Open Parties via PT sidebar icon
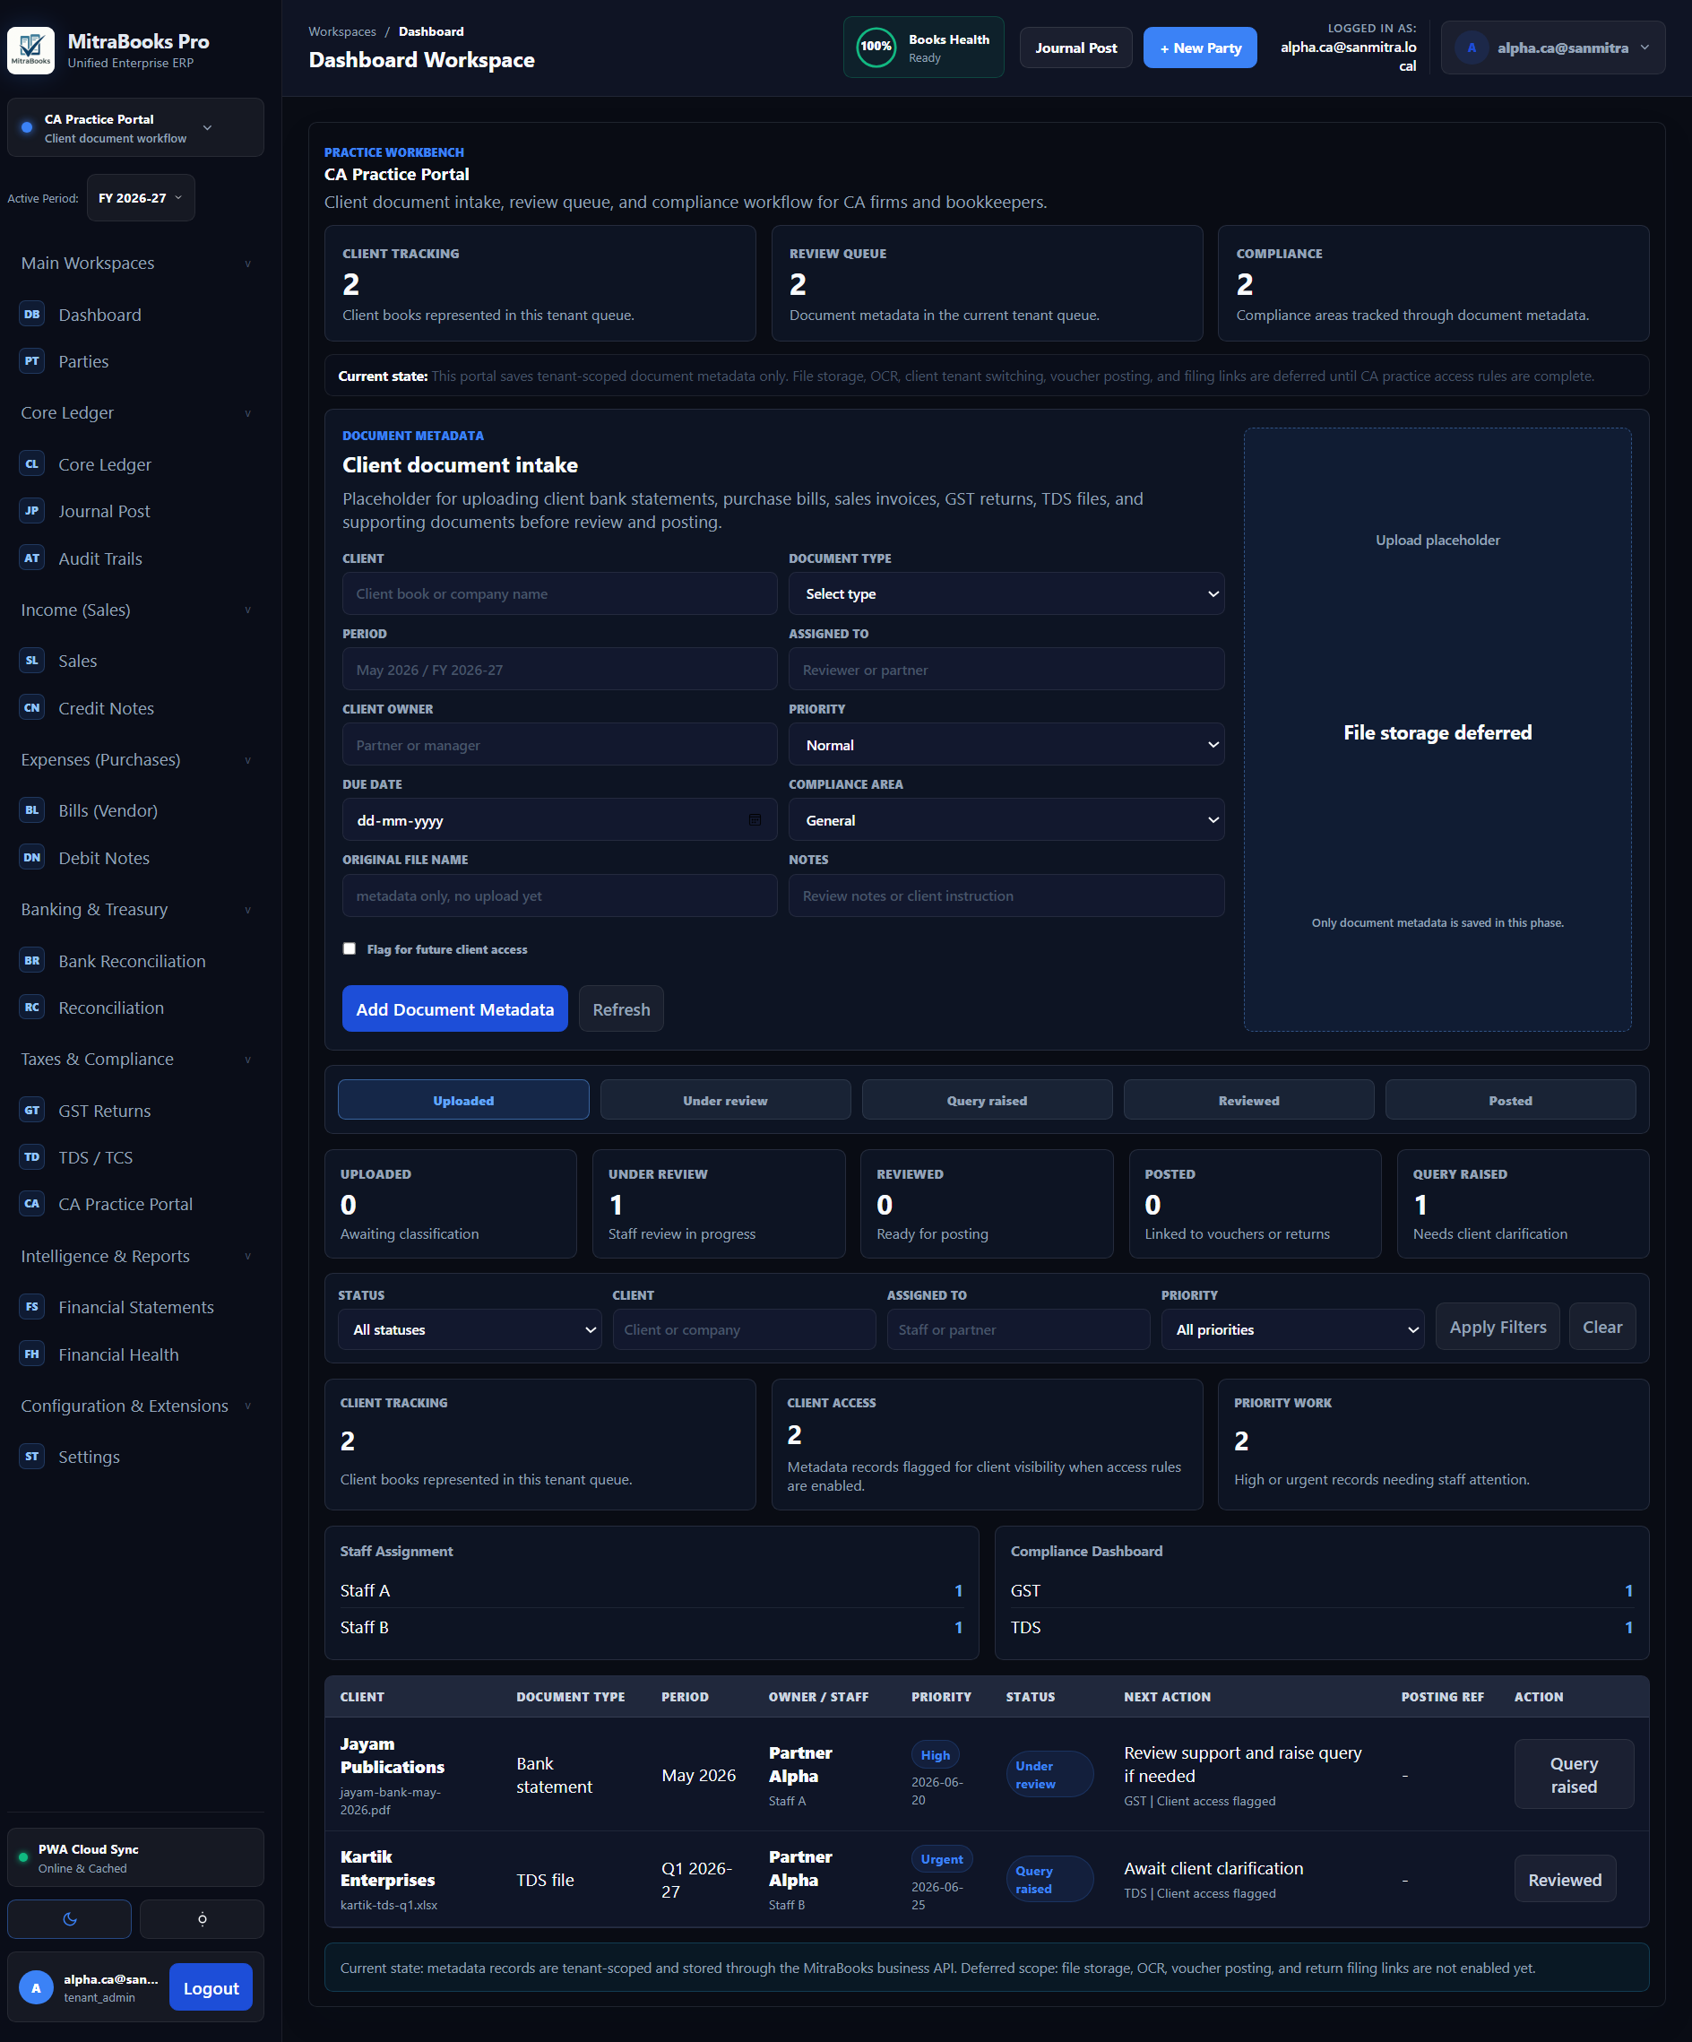 tap(32, 360)
